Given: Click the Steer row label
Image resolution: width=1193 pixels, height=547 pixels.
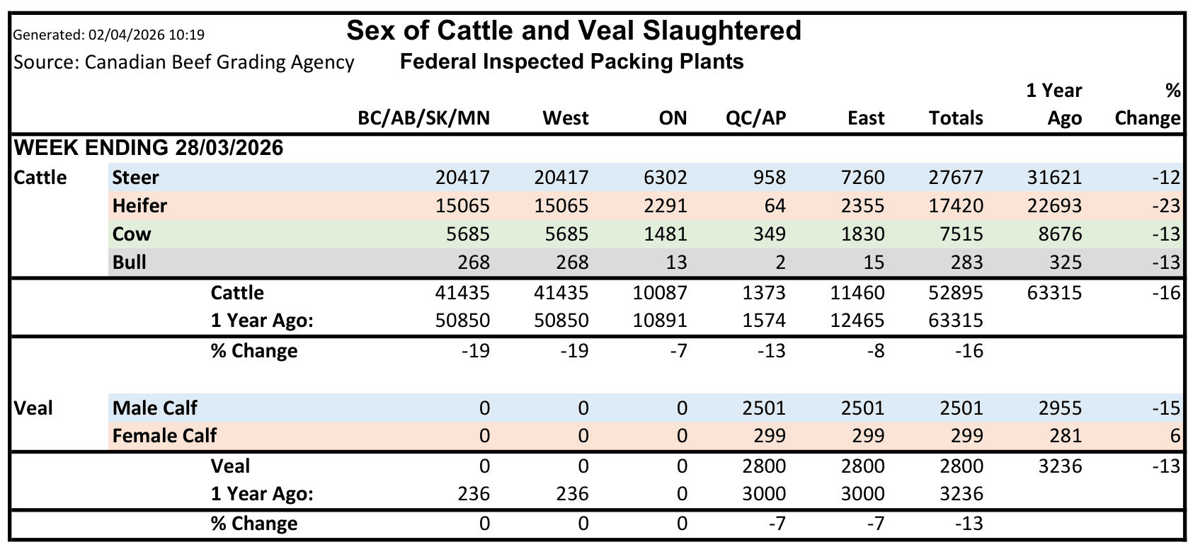Looking at the screenshot, I should coord(136,178).
